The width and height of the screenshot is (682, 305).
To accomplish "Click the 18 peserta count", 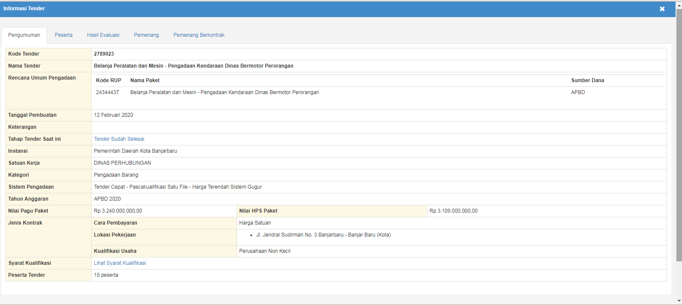I will 106,275.
